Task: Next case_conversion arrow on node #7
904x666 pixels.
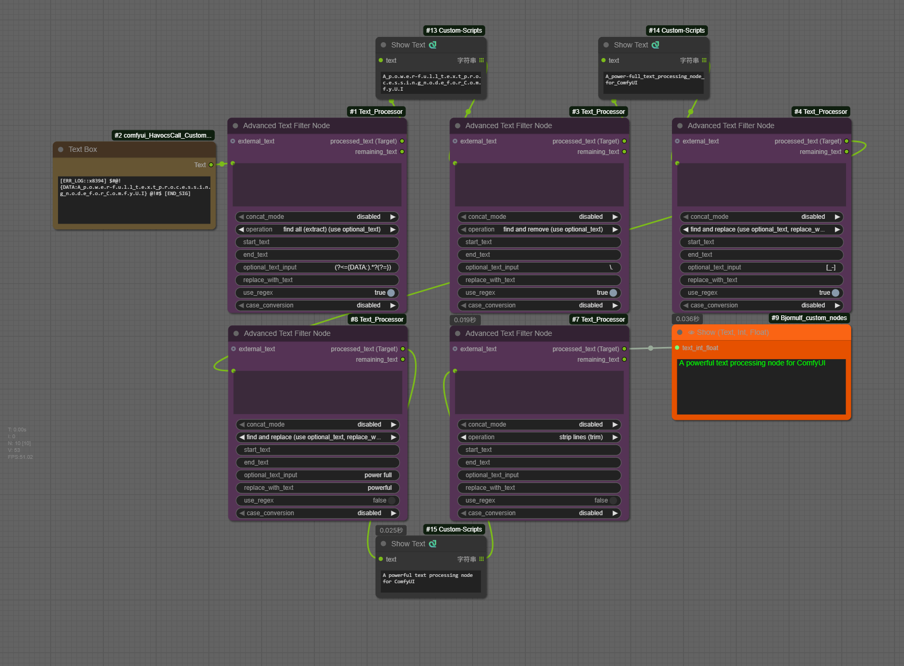Action: [x=615, y=513]
